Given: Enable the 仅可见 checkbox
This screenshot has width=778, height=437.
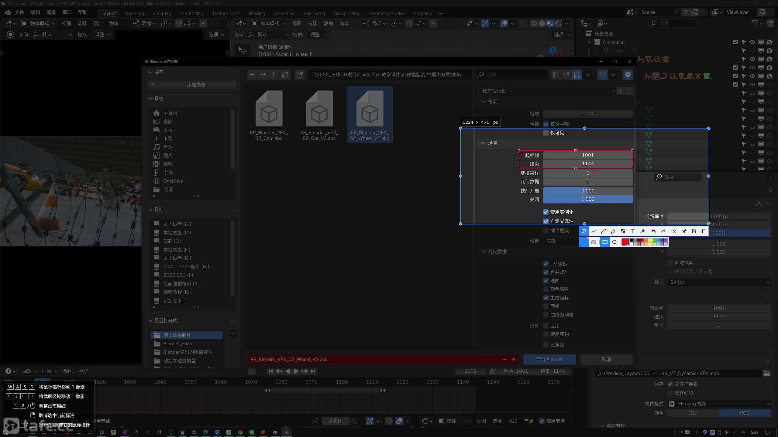Looking at the screenshot, I should point(546,133).
